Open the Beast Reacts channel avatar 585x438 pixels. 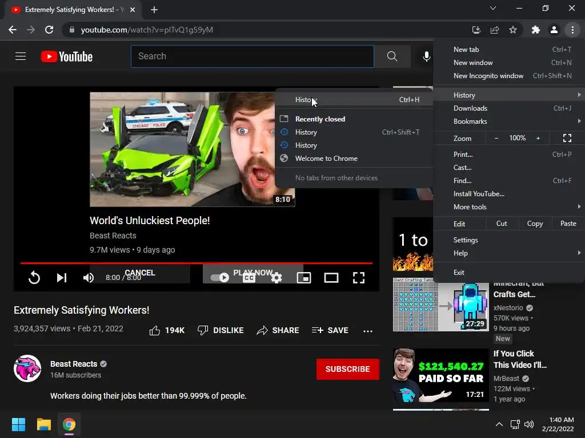point(27,369)
